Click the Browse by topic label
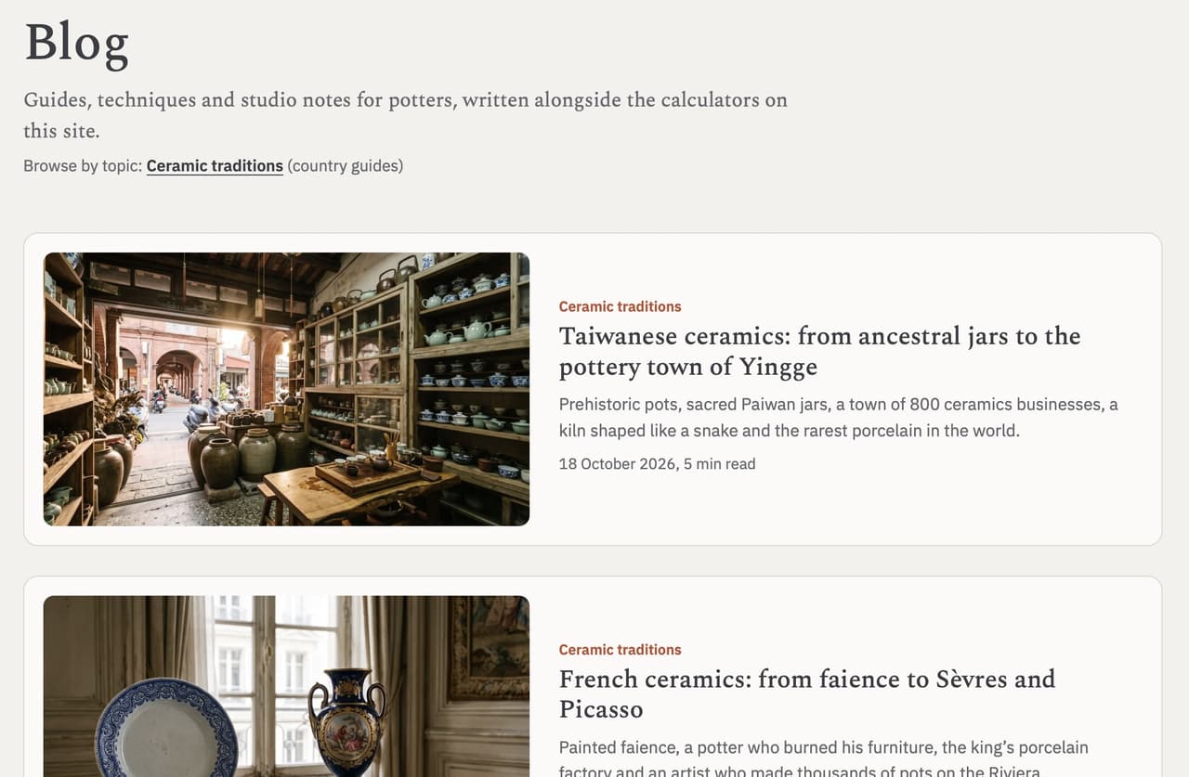 (83, 166)
